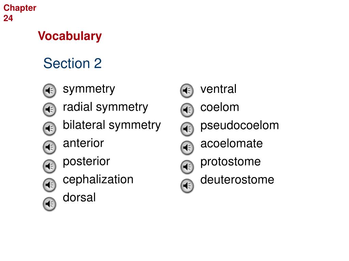The image size is (349, 261).
Task: Click the speaker icon next to coelom
Action: tap(187, 110)
